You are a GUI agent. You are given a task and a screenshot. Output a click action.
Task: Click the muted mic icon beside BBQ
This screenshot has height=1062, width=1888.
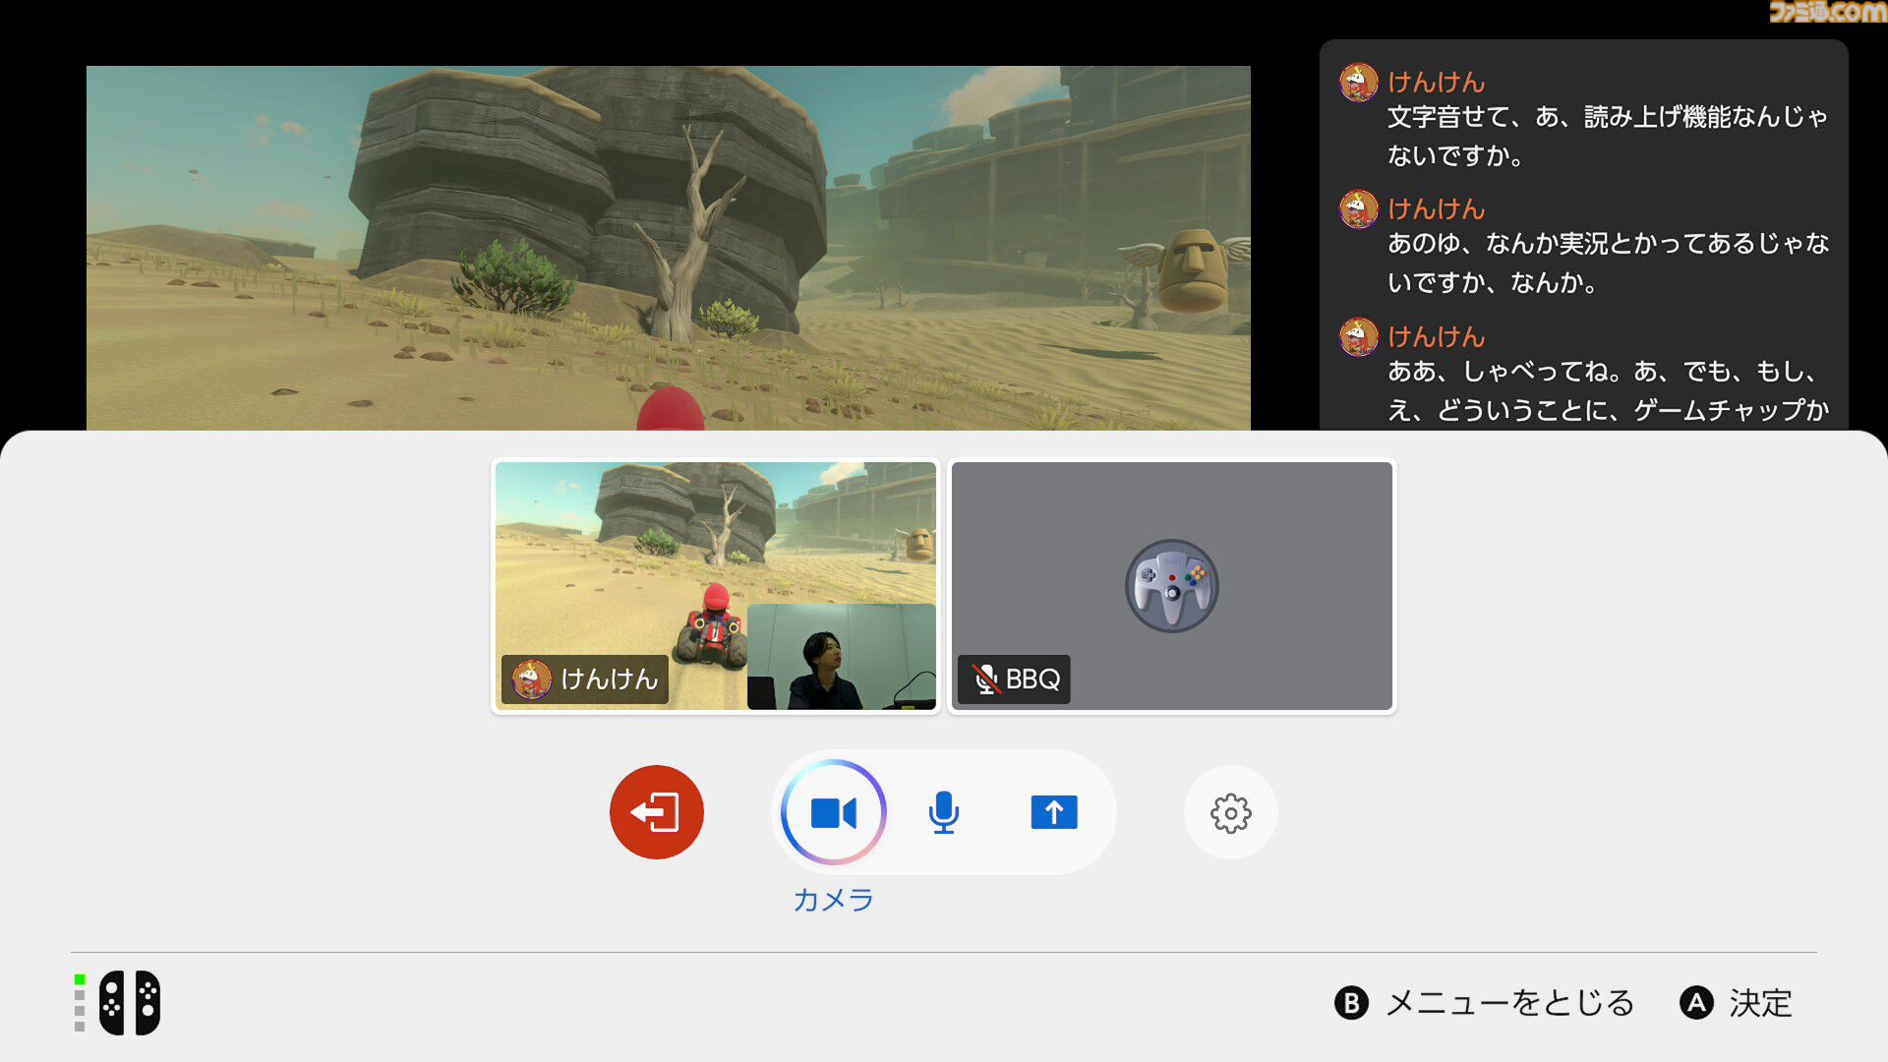click(985, 679)
